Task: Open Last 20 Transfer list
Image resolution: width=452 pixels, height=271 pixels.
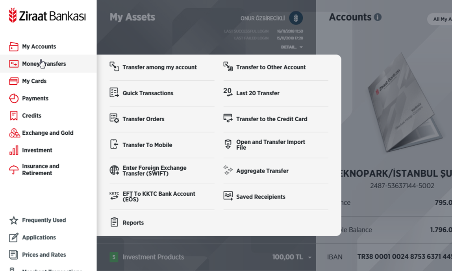Action: coord(257,93)
